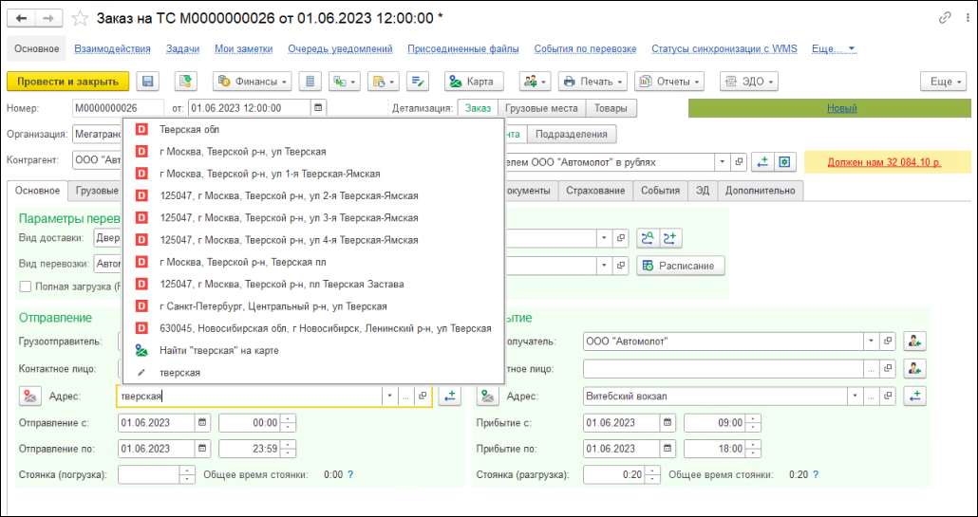This screenshot has height=517, width=978.
Task: Open the "Должен нам 32 084,10 р." link
Action: pyautogui.click(x=884, y=162)
